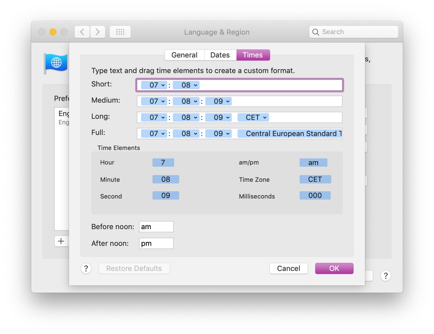Click the help icon at window bottom right

[x=385, y=276]
